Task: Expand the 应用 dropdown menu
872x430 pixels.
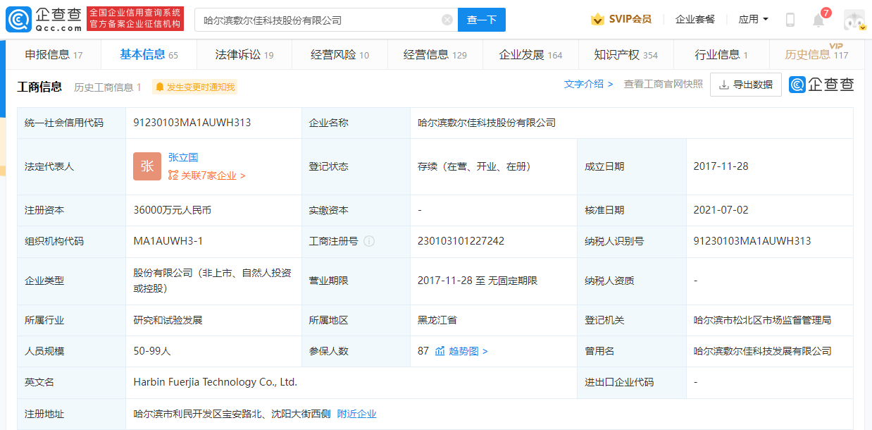Action: 753,20
